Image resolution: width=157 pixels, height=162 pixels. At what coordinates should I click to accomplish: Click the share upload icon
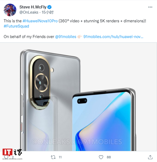pyautogui.click(x=150, y=157)
